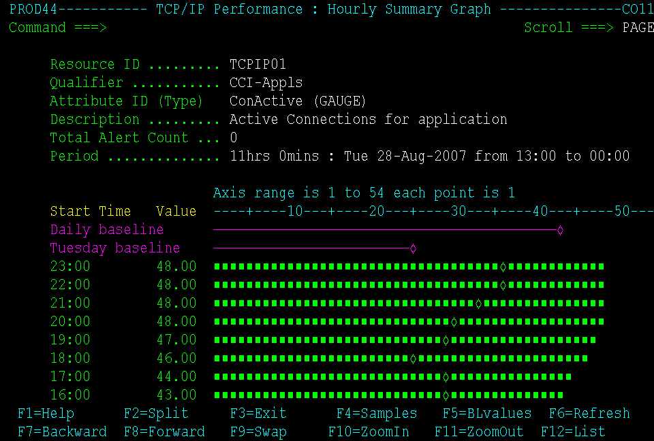654x441 pixels.
Task: Click F9=Swap function key
Action: click(258, 432)
